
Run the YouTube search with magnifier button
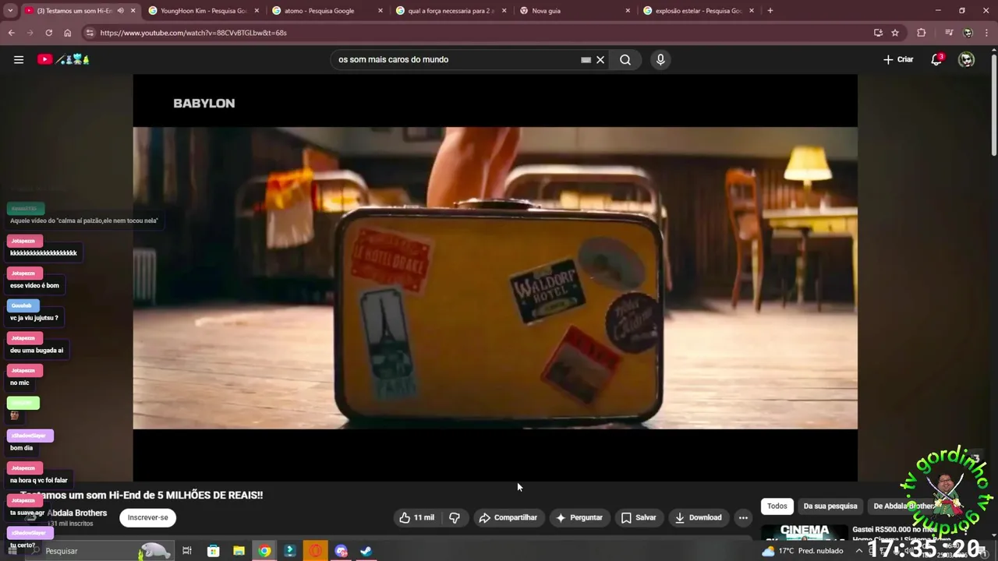[x=625, y=59]
